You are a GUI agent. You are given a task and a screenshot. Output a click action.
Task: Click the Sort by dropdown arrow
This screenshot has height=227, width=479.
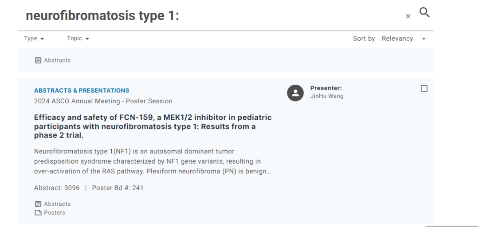click(x=424, y=39)
